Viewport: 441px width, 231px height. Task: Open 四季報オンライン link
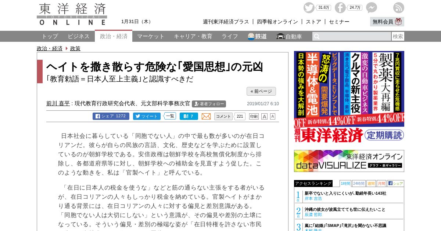pos(277,22)
